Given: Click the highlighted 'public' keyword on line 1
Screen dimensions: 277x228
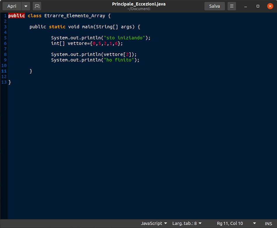Looking at the screenshot, I should click(x=16, y=16).
